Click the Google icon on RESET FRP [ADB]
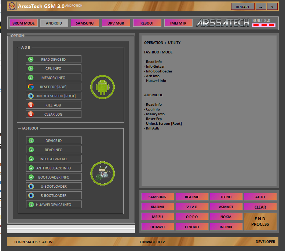The image size is (285, 251). pyautogui.click(x=31, y=87)
